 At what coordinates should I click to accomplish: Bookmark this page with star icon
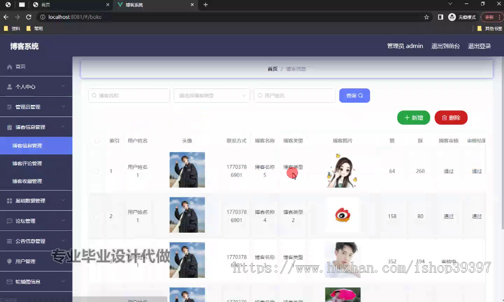click(426, 17)
